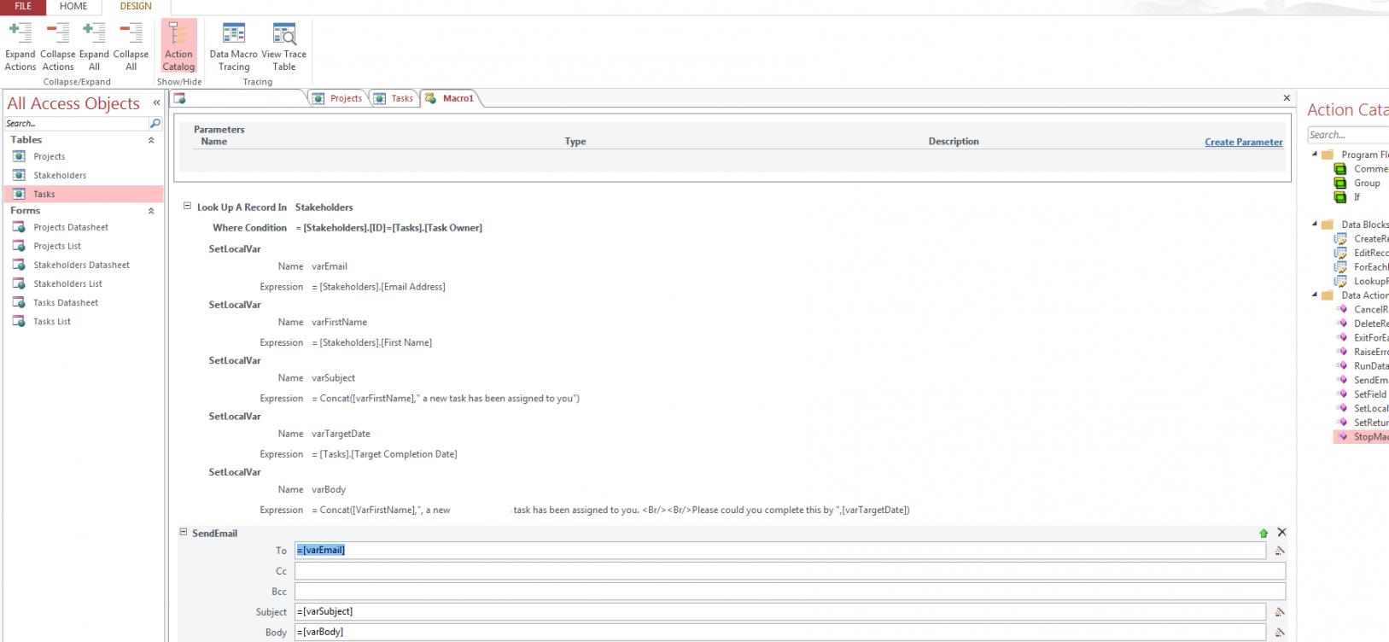Switch to the HOME ribbon tab
This screenshot has height=642, width=1389.
73,6
